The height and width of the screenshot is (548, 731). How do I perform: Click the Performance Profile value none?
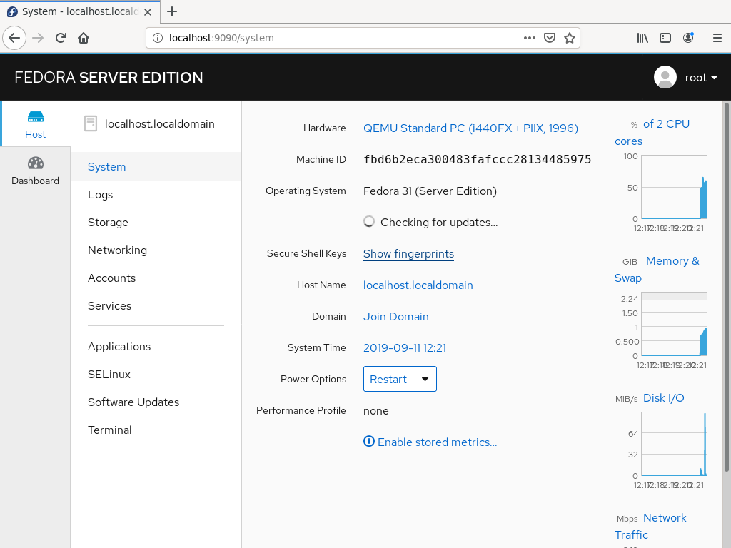point(375,410)
